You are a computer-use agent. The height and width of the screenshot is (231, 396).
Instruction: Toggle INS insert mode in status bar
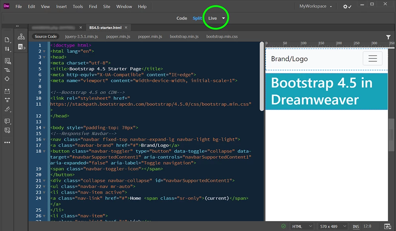tap(356, 227)
